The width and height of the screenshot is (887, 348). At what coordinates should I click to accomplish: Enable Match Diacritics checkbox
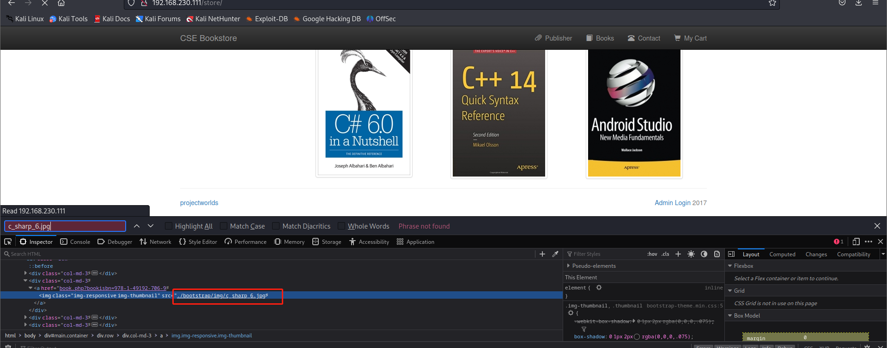pyautogui.click(x=276, y=226)
